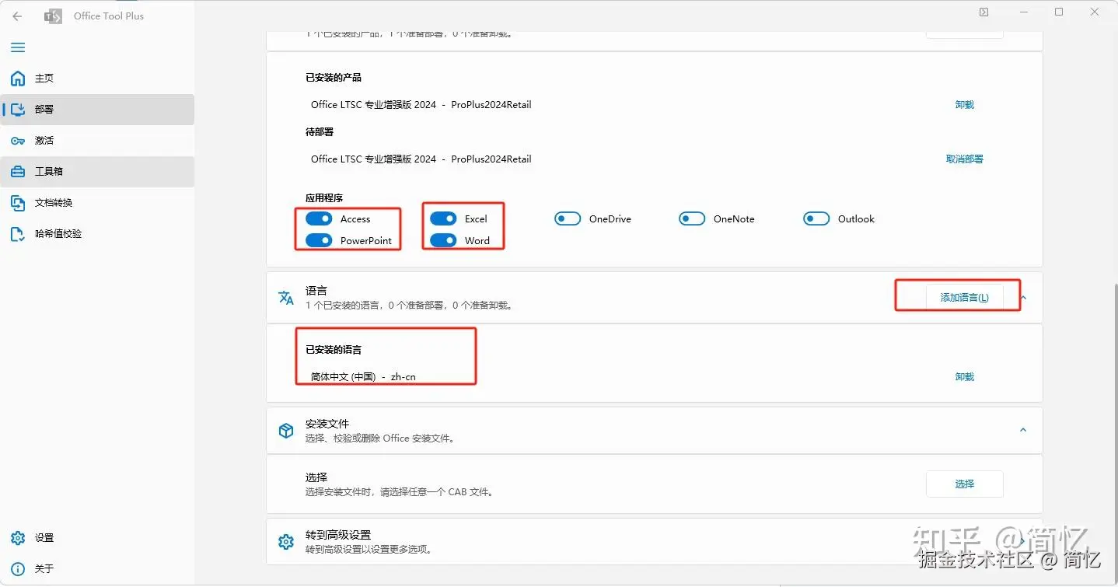Click the 简体中文 (中国) - zh-cn entry
This screenshot has height=587, width=1118.
pyautogui.click(x=363, y=377)
